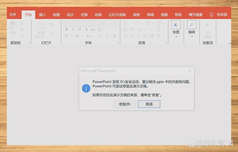
Task: Click the increase indent level icon
Action: (132, 29)
